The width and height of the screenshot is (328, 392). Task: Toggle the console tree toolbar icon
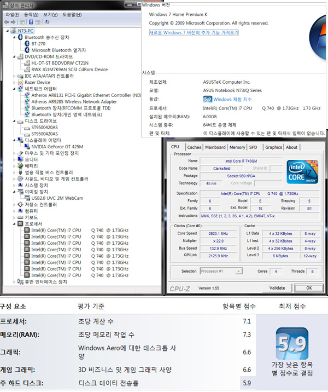click(22, 22)
